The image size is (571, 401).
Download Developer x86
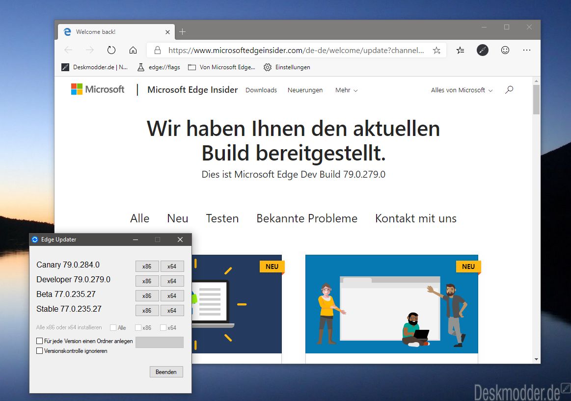147,281
